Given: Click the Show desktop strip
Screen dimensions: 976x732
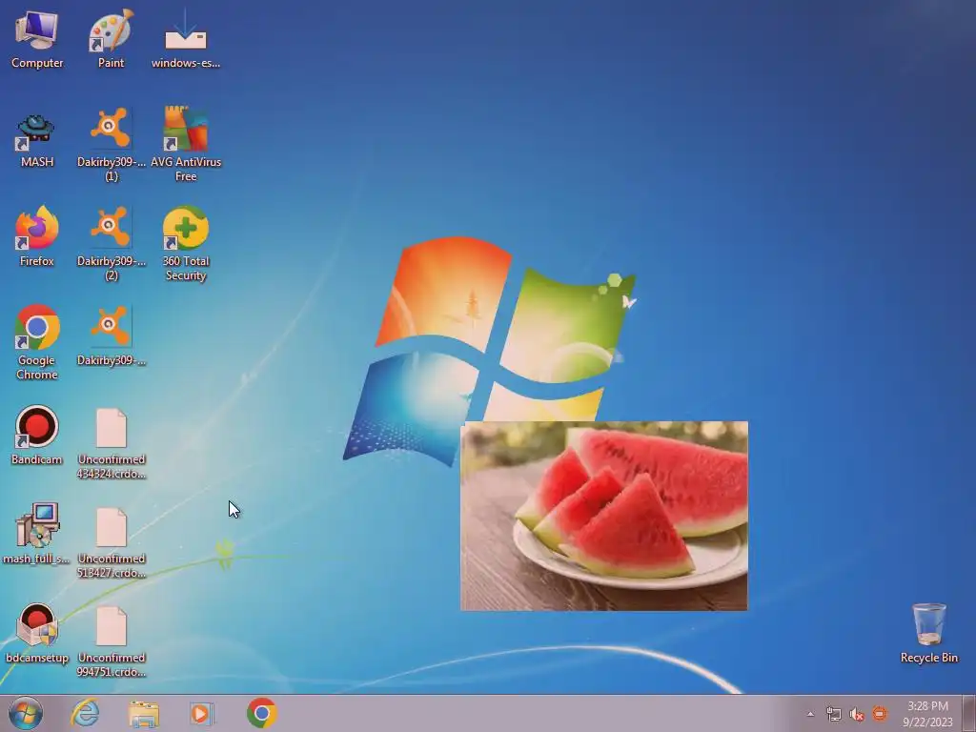Looking at the screenshot, I should (x=969, y=713).
